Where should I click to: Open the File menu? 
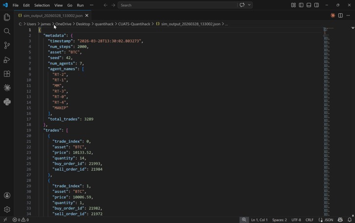click(16, 5)
